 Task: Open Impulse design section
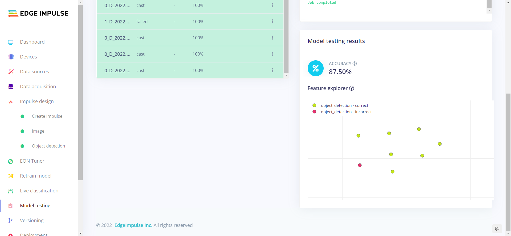pyautogui.click(x=37, y=102)
